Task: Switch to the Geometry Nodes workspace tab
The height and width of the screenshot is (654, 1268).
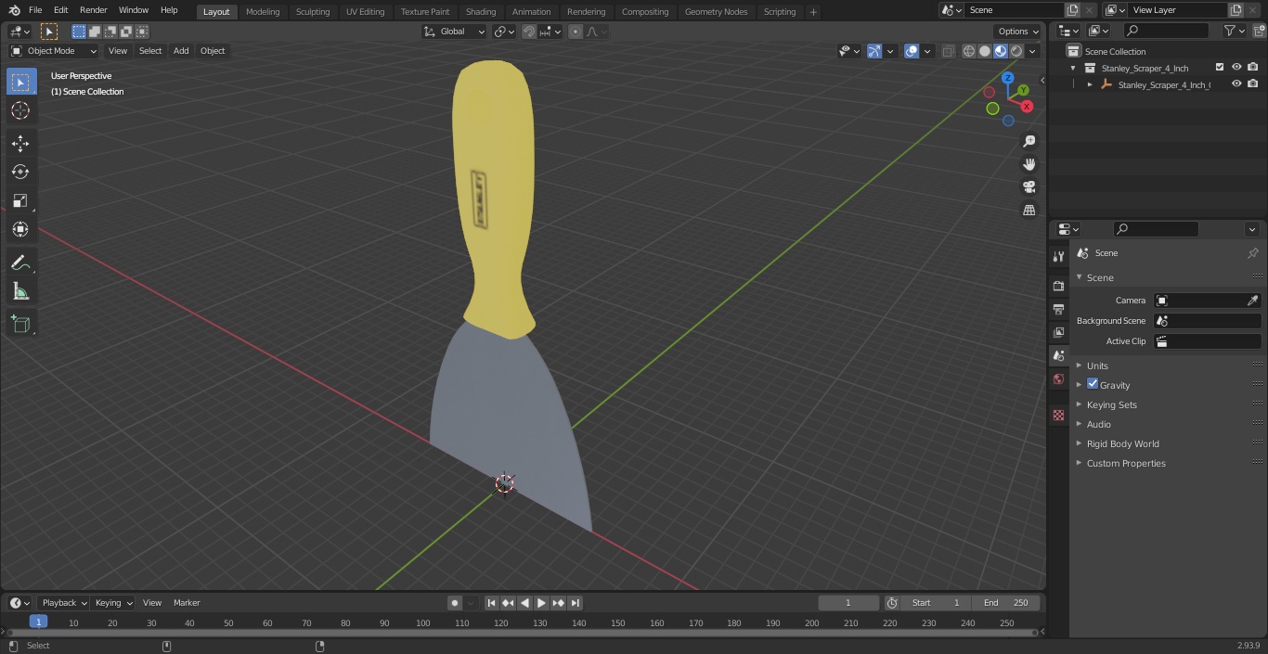Action: point(716,12)
